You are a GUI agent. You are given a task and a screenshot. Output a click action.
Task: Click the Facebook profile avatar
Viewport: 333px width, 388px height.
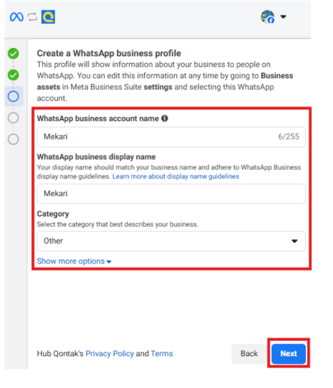click(268, 17)
